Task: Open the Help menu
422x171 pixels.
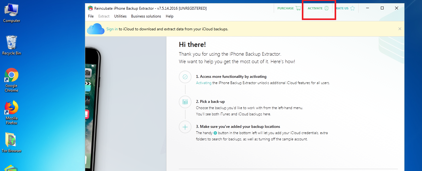Action: [x=169, y=16]
